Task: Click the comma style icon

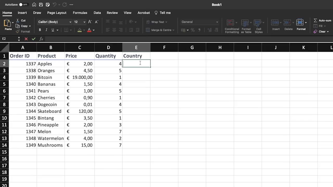Action: click(x=200, y=30)
